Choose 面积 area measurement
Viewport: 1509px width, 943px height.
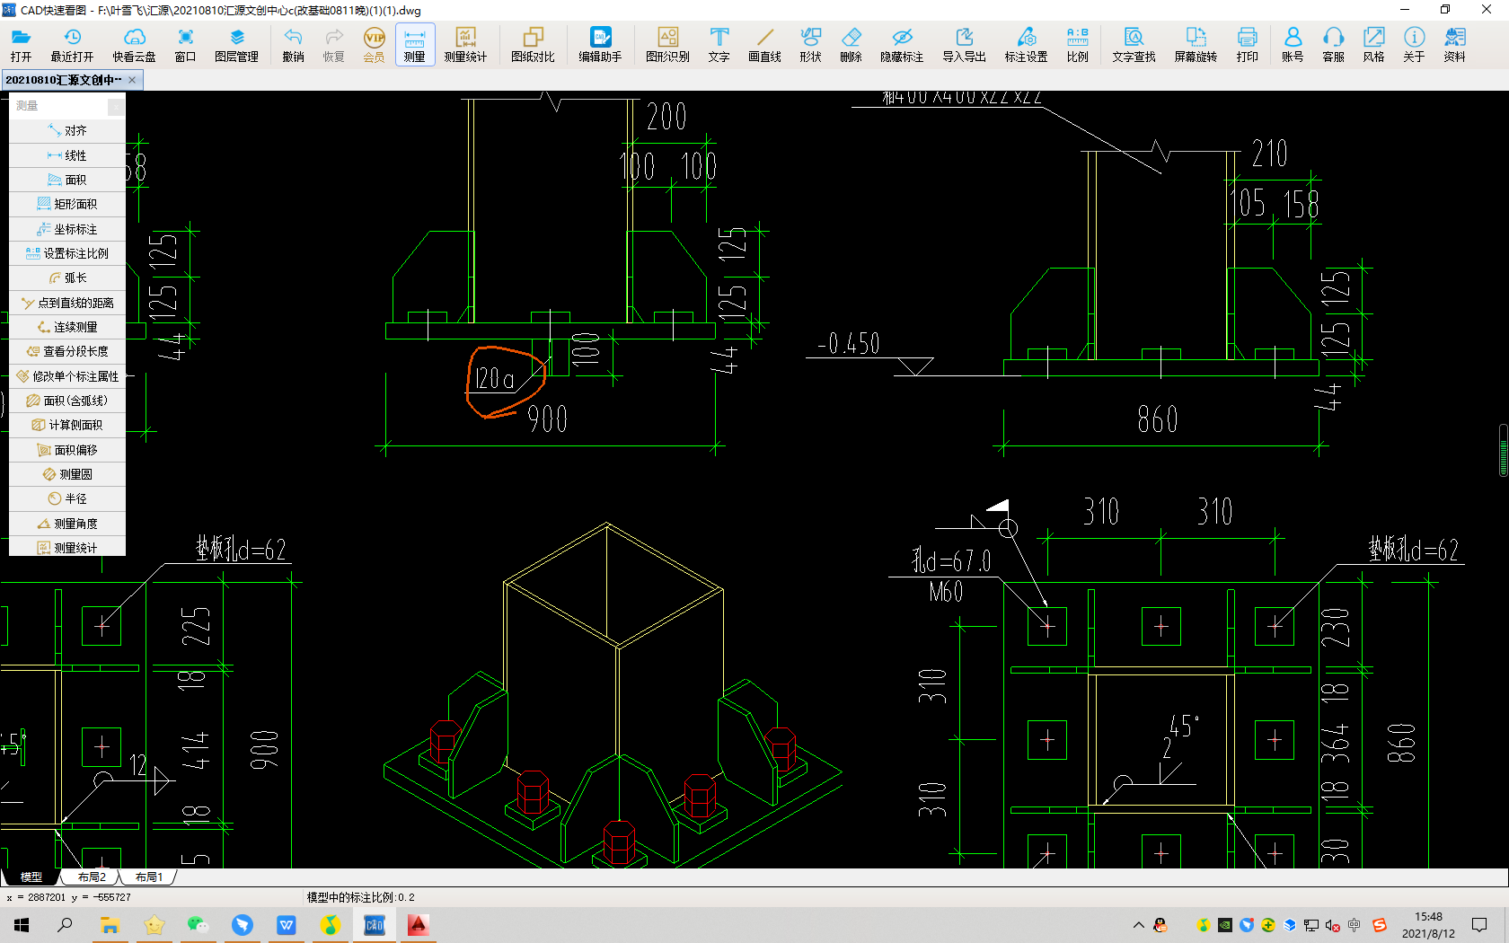67,180
